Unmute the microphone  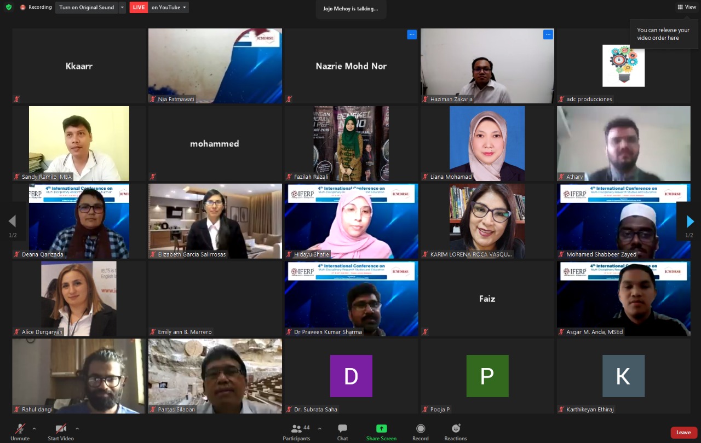pos(20,432)
